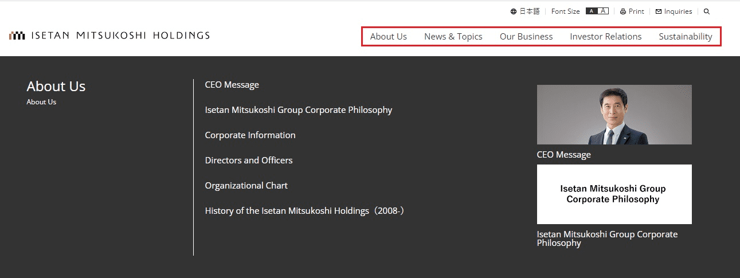Click the CEO portrait thumbnail
This screenshot has height=278, width=740.
pos(614,115)
